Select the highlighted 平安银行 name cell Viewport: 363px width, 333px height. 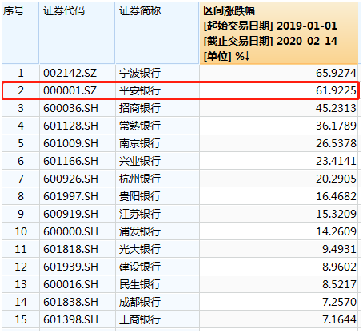point(158,90)
